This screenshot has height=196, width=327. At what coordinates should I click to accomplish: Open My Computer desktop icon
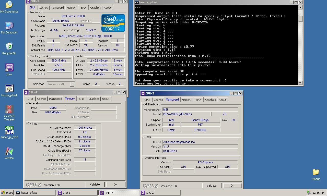coord(9,28)
